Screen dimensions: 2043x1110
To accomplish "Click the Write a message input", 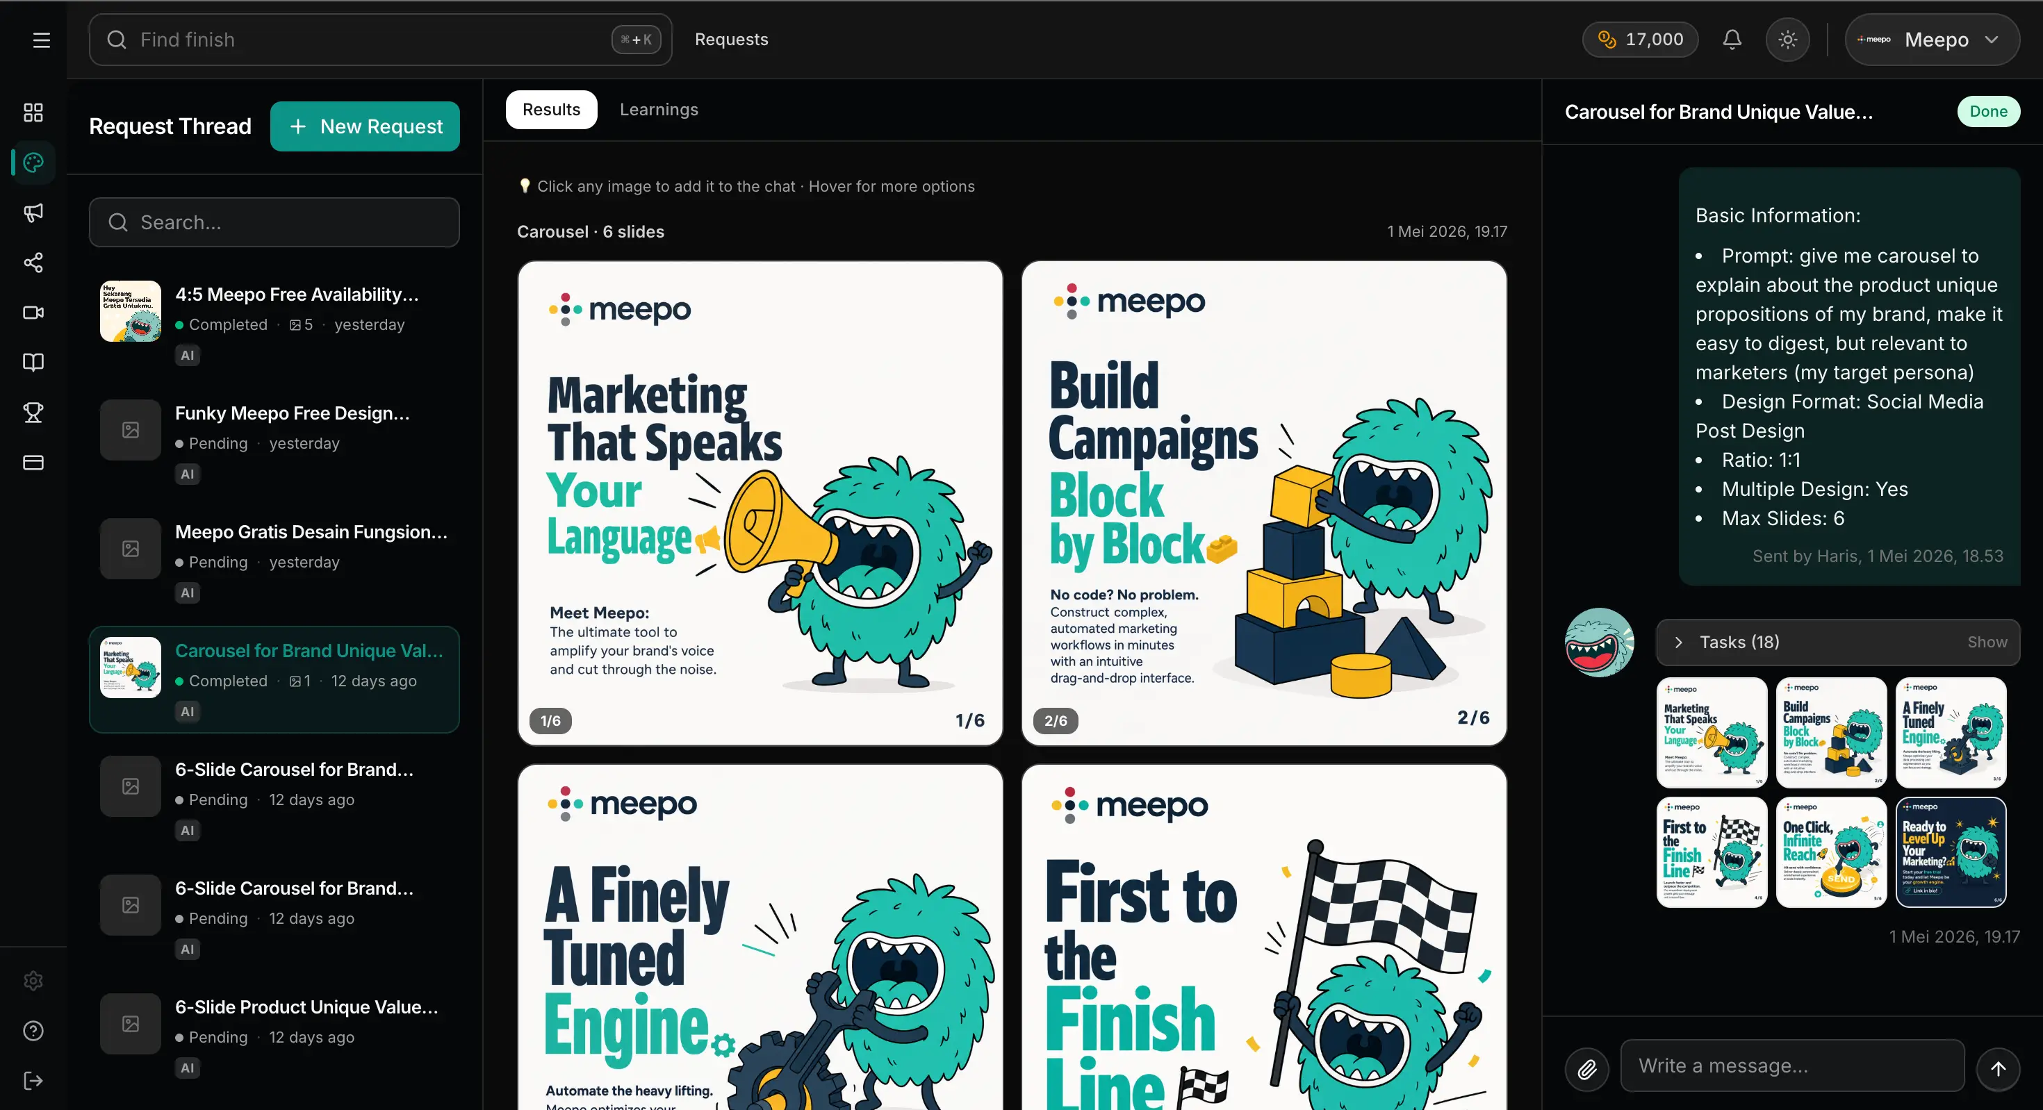I will pyautogui.click(x=1792, y=1066).
